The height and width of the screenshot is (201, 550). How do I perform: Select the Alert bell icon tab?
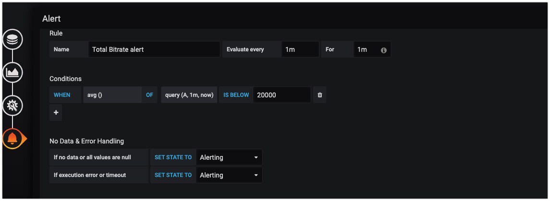pyautogui.click(x=13, y=139)
